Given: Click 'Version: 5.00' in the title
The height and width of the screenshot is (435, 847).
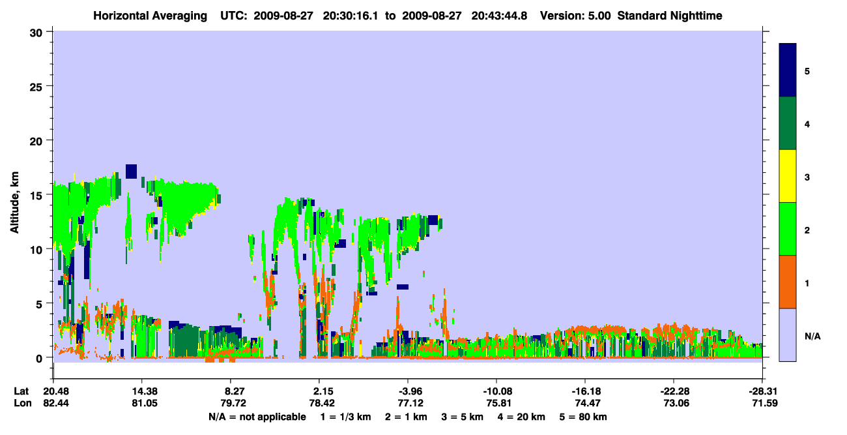Looking at the screenshot, I should coord(575,15).
